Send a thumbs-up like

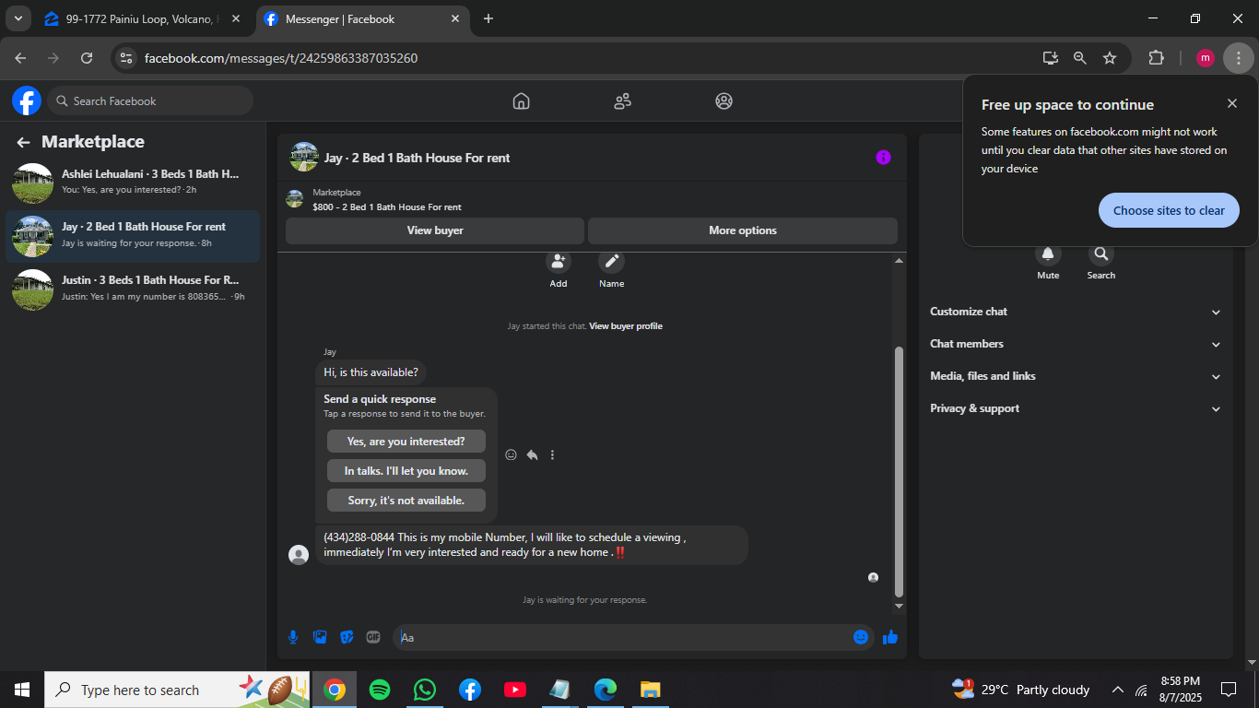tap(890, 637)
